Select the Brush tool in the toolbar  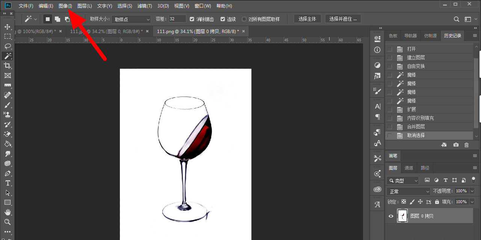click(8, 105)
